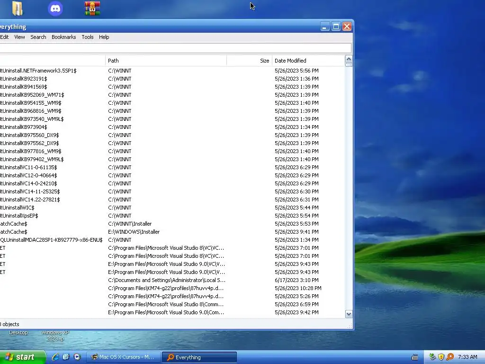Select the row ltUninstallKB968816_WM9$

[172, 111]
